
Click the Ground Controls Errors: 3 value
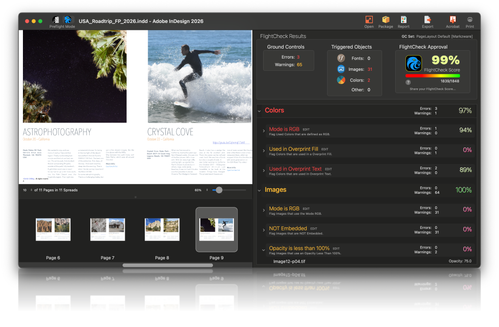pyautogui.click(x=298, y=57)
